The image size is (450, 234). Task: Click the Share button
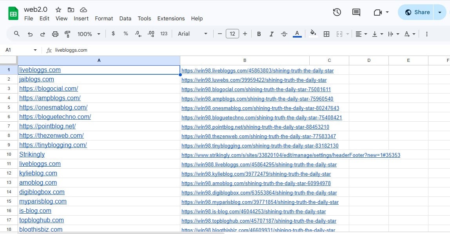pos(417,12)
